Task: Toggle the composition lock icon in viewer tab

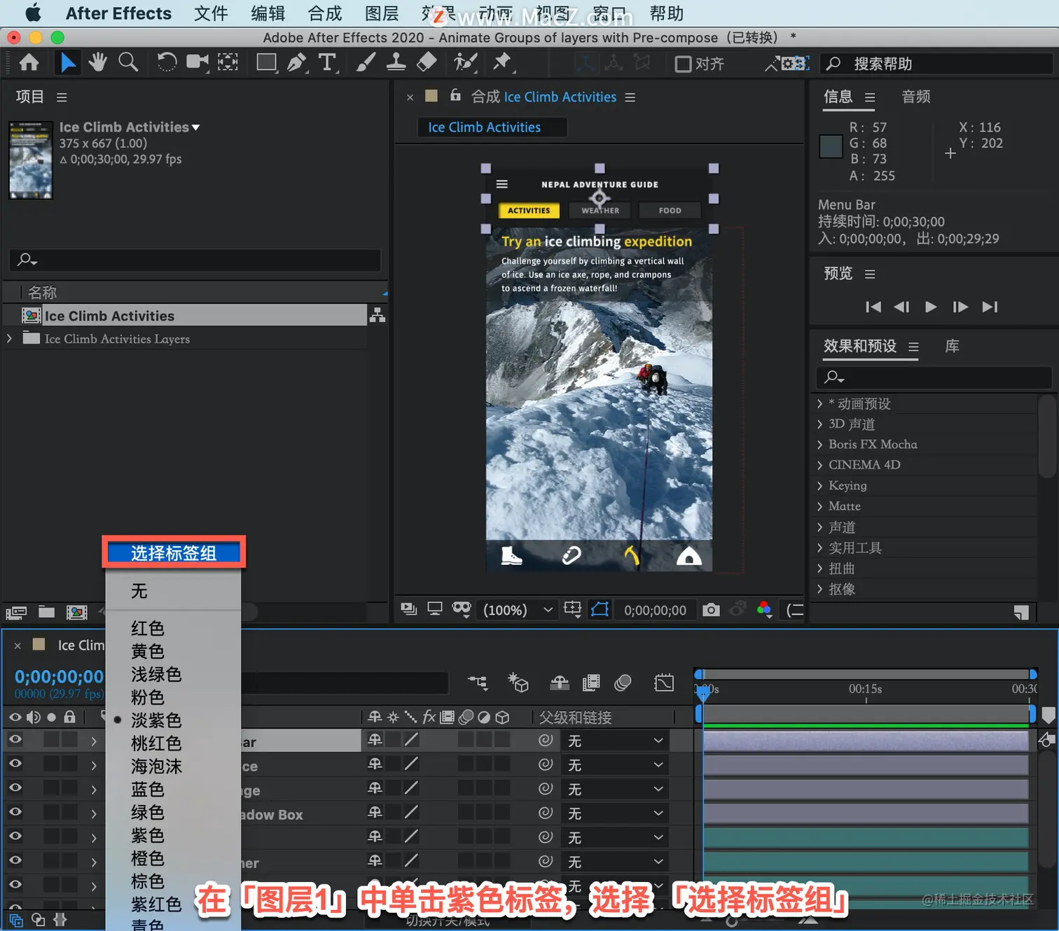Action: pos(455,95)
